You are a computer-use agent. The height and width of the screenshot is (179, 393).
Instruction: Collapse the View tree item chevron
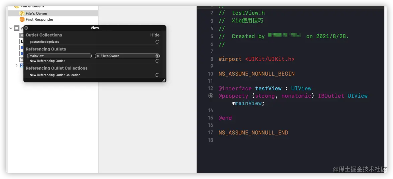pos(11,28)
